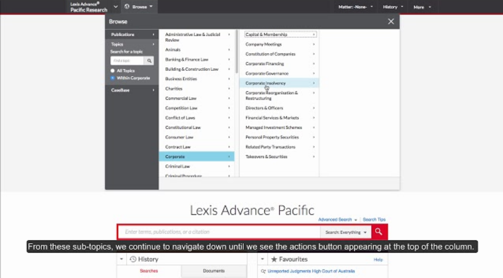The image size is (503, 278).
Task: Select the All Topics radio button
Action: click(x=112, y=70)
